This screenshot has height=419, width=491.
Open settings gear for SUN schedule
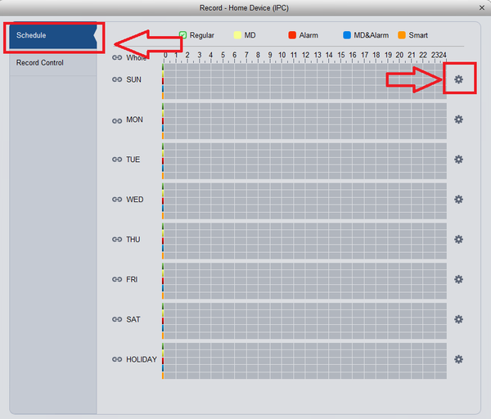tap(458, 79)
